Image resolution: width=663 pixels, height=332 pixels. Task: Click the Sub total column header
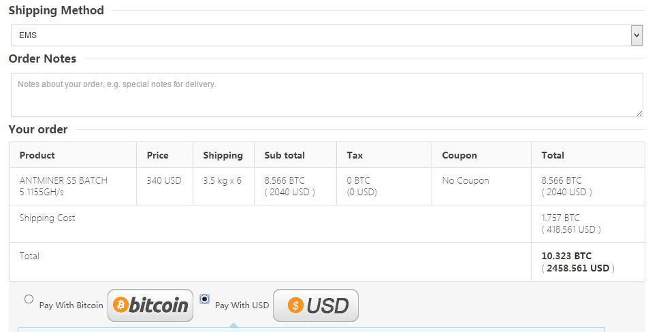click(285, 155)
